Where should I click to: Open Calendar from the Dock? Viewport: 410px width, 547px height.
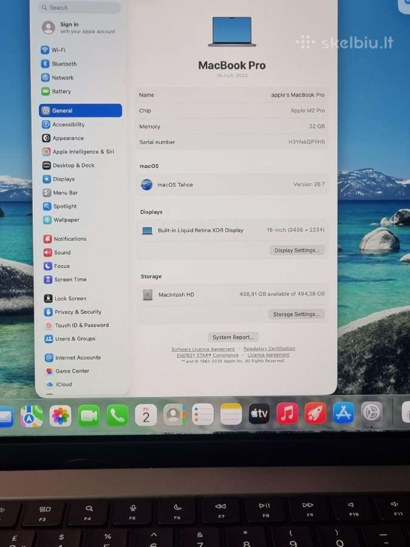146,415
